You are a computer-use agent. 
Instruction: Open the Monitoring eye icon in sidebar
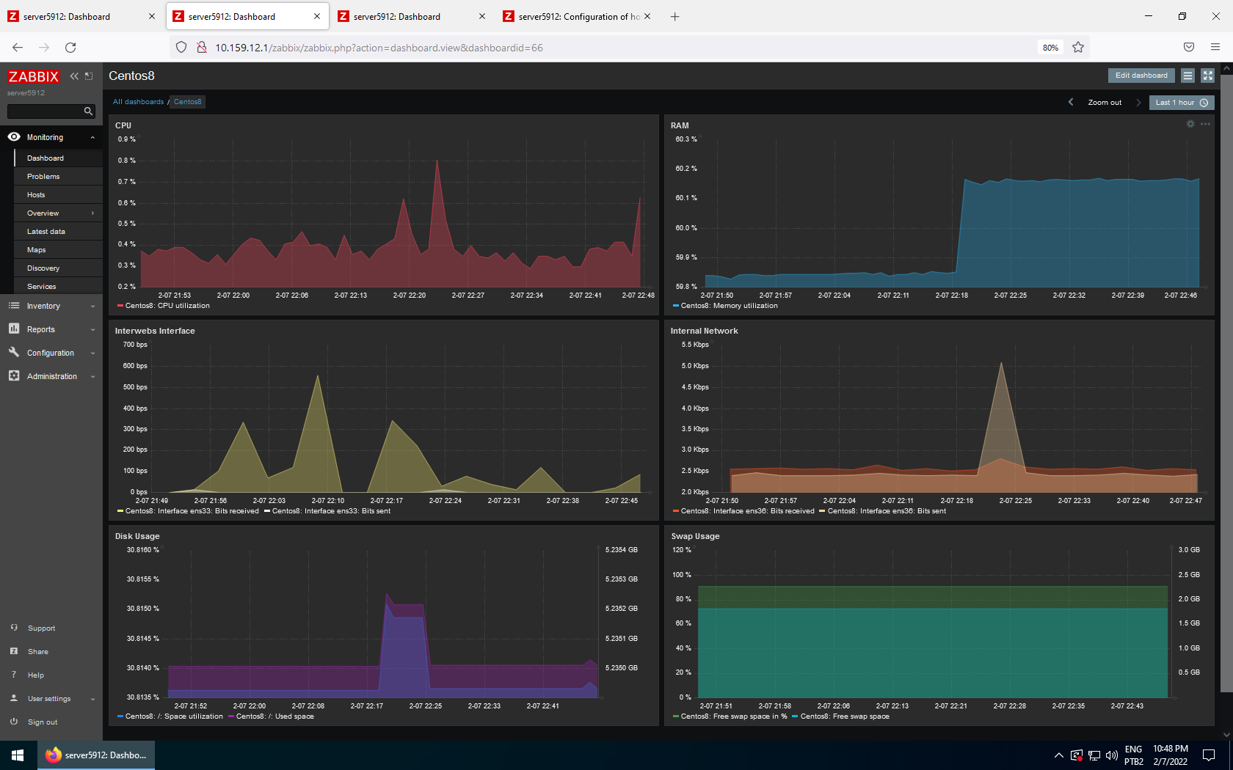pyautogui.click(x=13, y=136)
